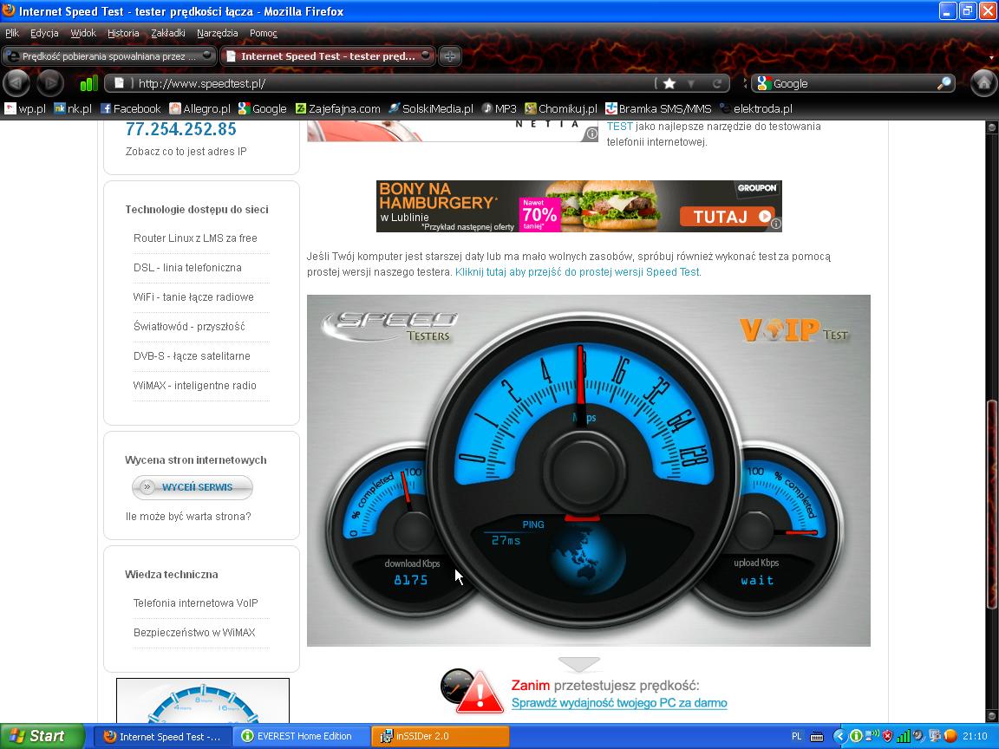999x749 pixels.
Task: Click the orange round tray icon
Action: pos(950,736)
